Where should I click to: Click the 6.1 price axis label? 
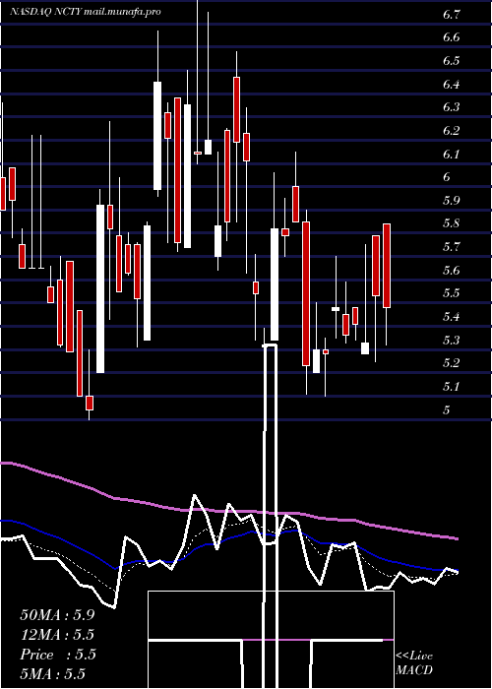pyautogui.click(x=451, y=155)
